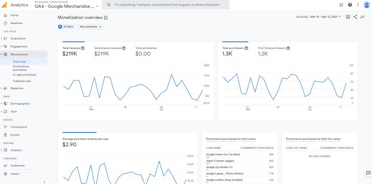Screen dimensions: 372x184
Task: Open the Insights sparkline icon
Action: coord(362,17)
